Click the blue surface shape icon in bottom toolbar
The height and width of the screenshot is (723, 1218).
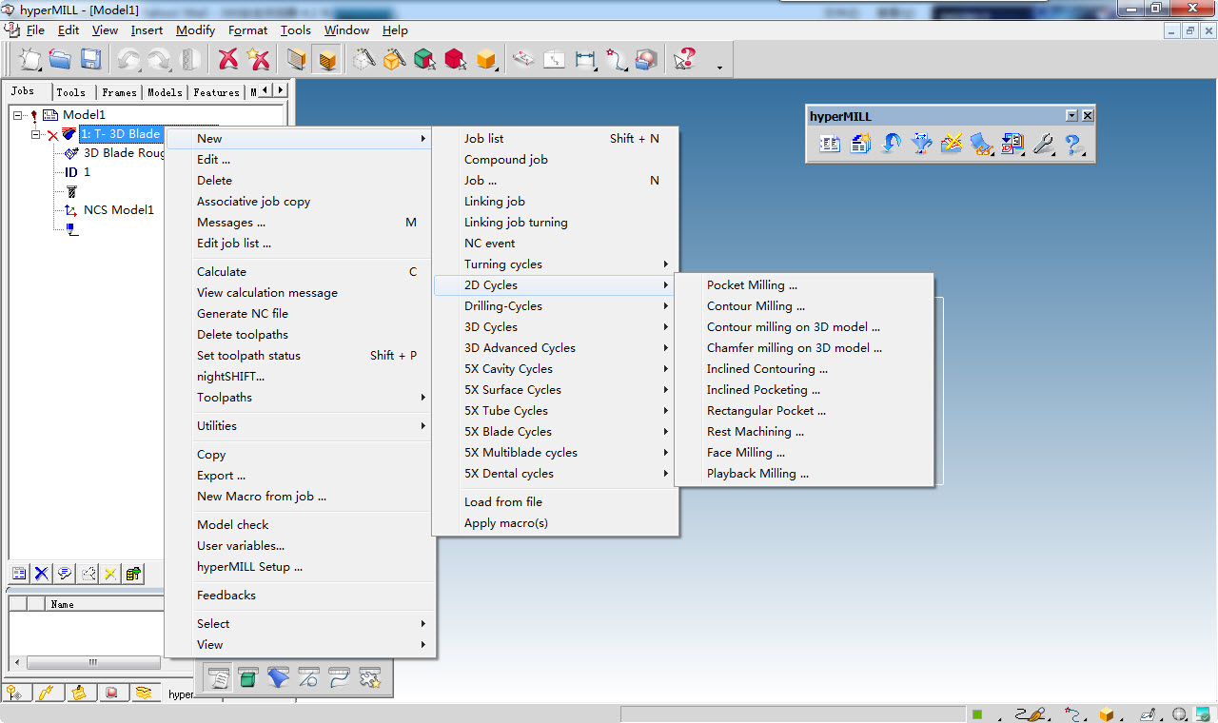pos(278,678)
